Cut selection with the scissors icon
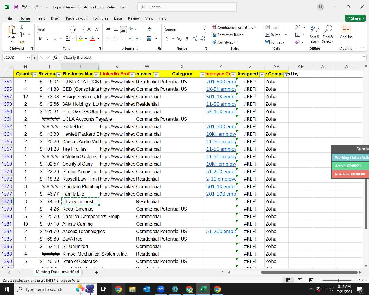The width and height of the screenshot is (369, 295). click(22, 27)
